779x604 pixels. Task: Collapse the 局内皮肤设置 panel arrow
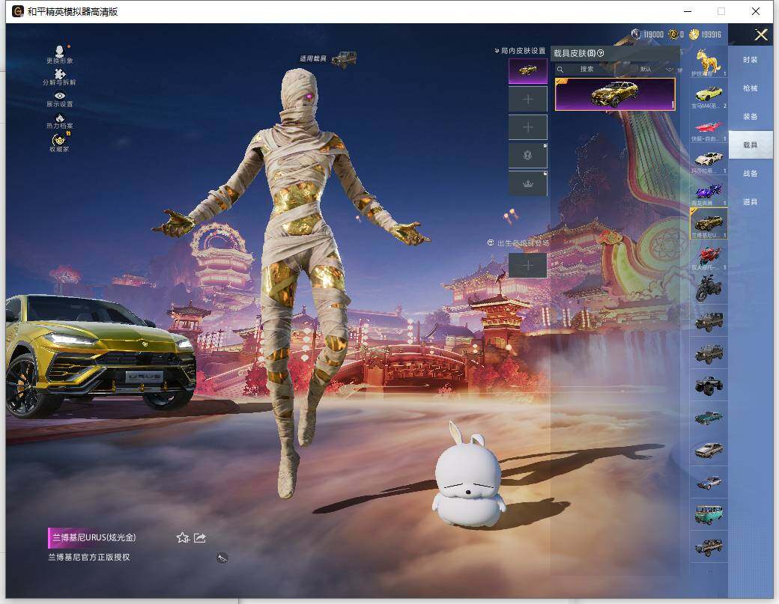pyautogui.click(x=497, y=51)
